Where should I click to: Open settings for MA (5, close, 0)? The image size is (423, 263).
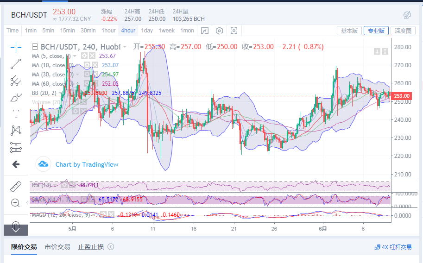(84, 56)
